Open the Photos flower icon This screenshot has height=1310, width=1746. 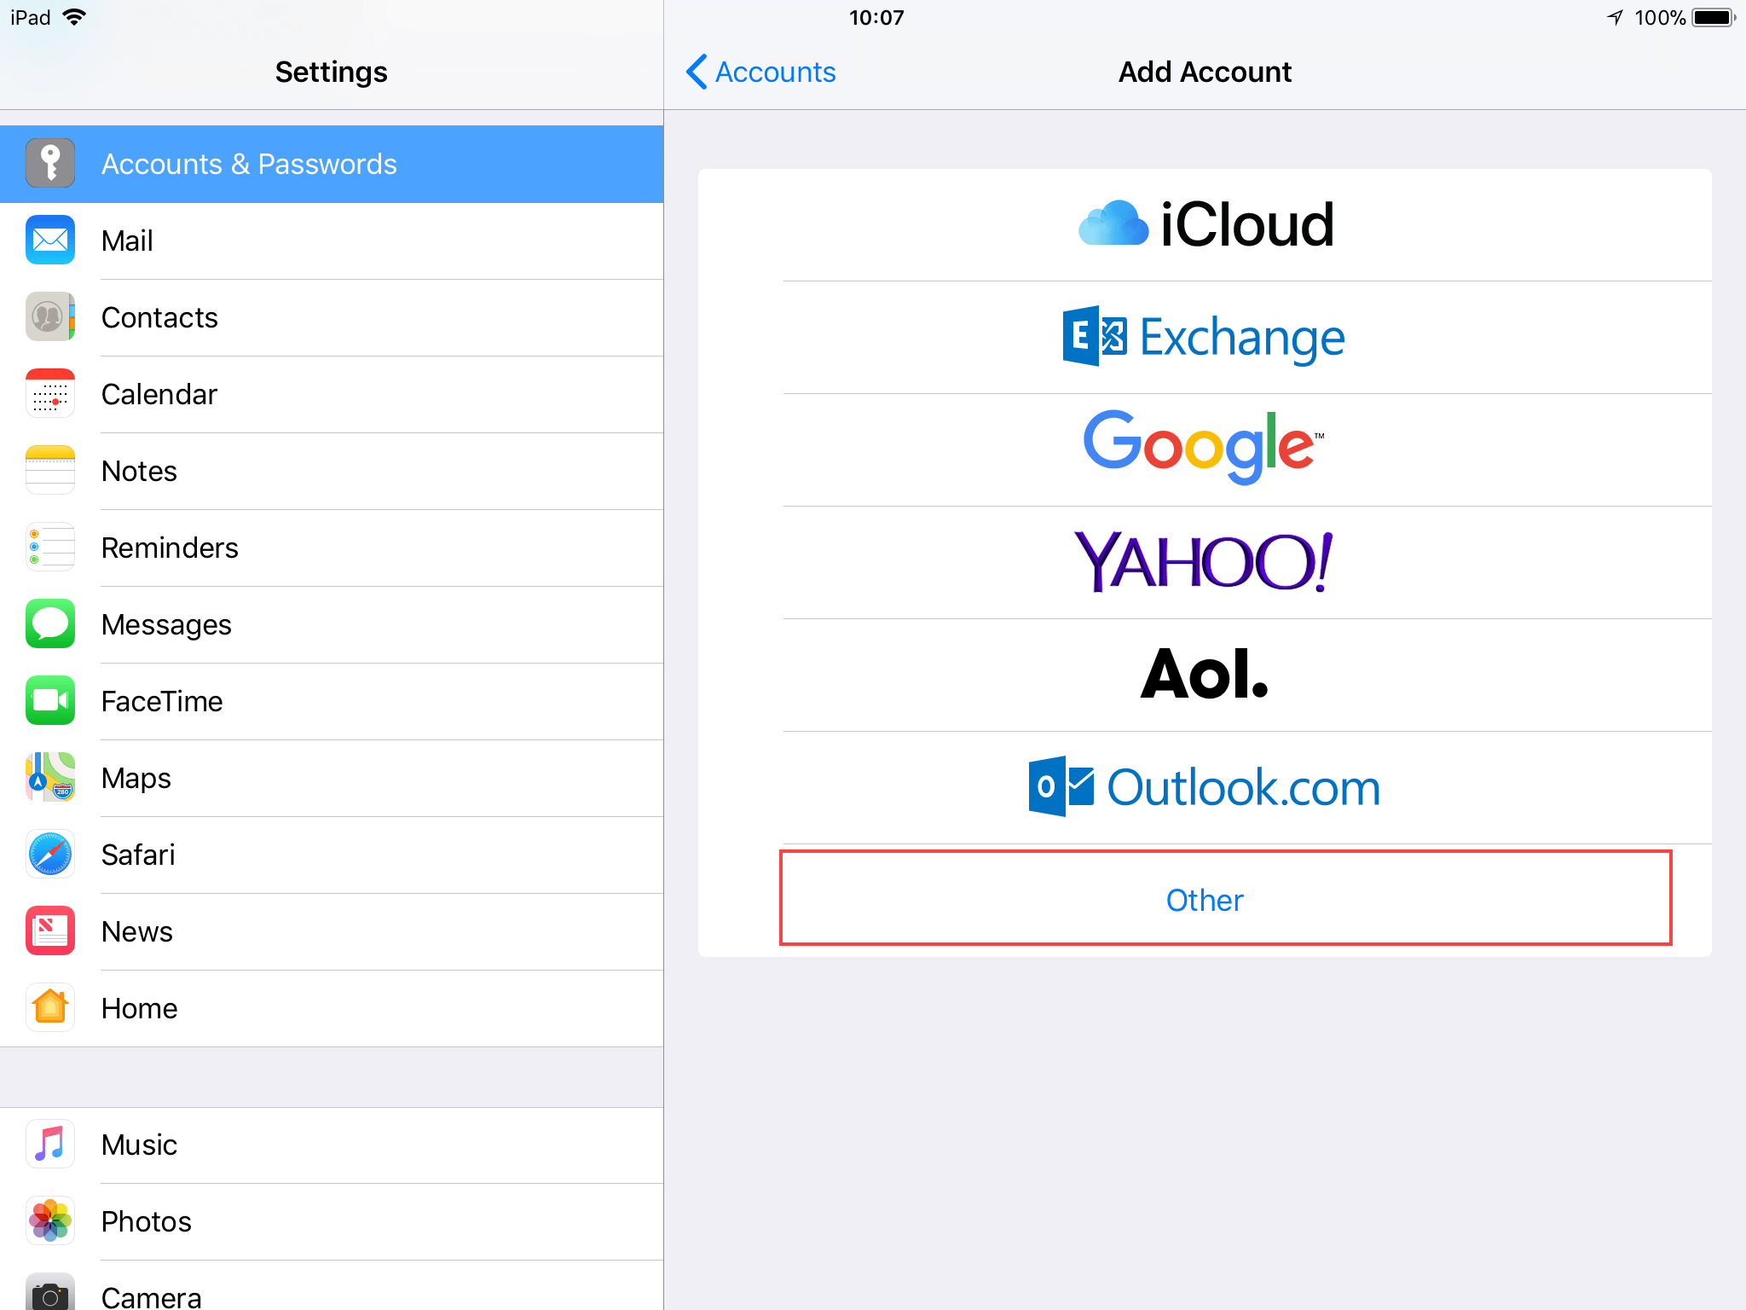pos(50,1221)
